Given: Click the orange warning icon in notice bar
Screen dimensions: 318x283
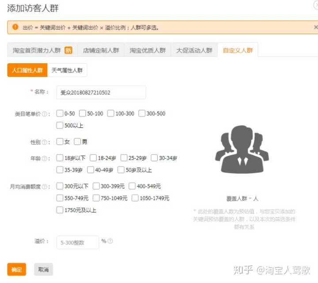Looking at the screenshot, I should [15, 27].
